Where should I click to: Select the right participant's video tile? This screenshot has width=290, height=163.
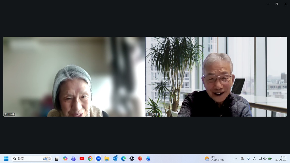[216, 77]
